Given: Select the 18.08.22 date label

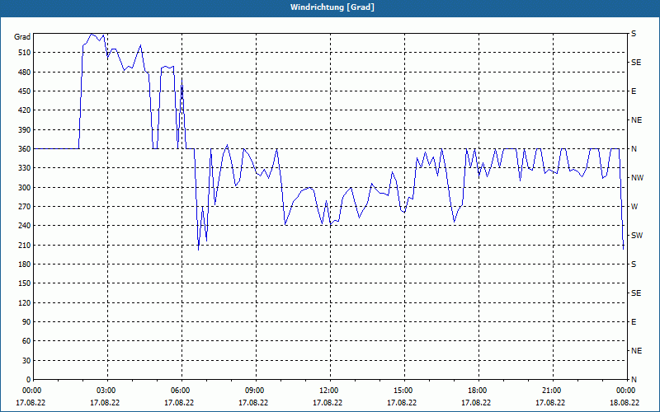Looking at the screenshot, I should [x=625, y=402].
